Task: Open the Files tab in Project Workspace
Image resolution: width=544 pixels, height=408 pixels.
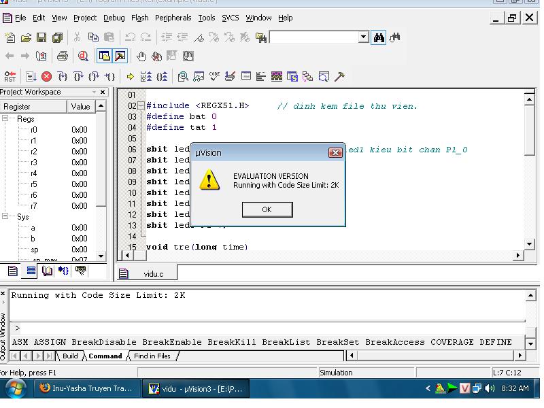Action: 12,271
